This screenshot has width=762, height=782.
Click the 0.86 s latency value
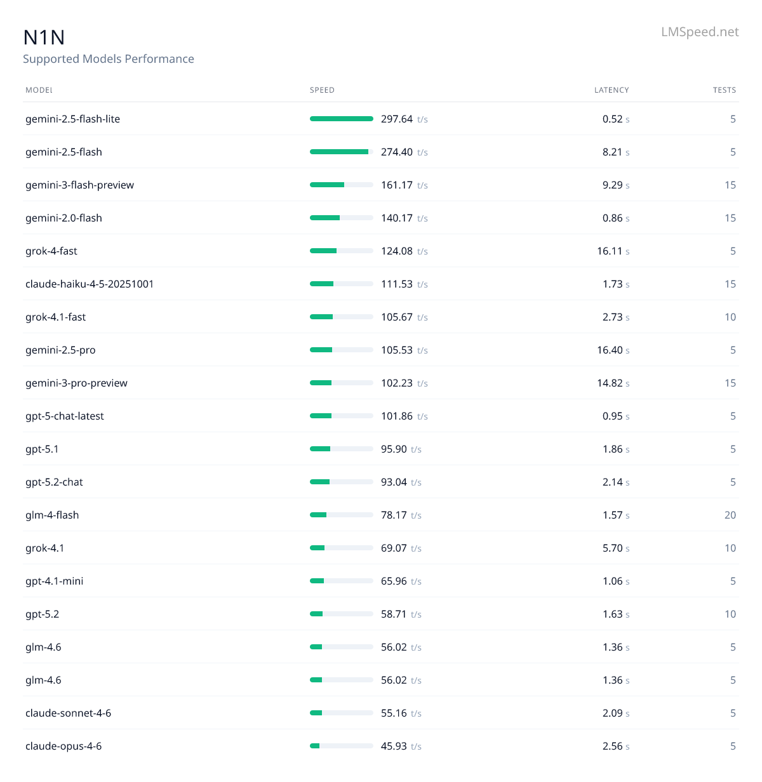pos(616,218)
